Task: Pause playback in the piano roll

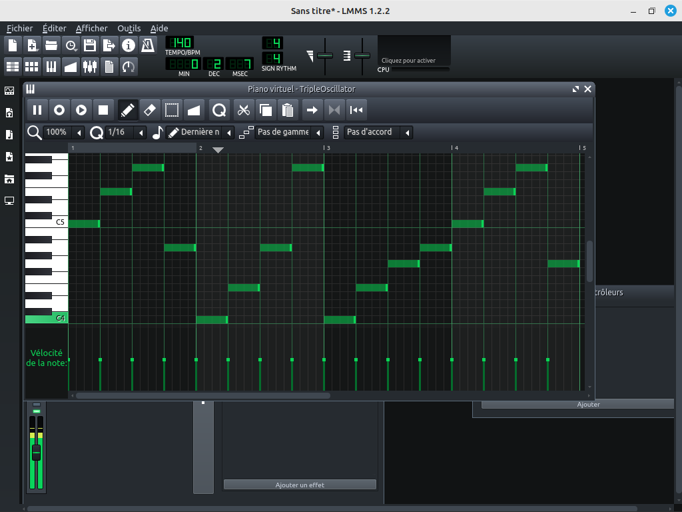Action: 37,110
